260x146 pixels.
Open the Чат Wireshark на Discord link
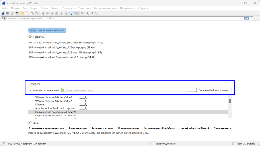194,128
